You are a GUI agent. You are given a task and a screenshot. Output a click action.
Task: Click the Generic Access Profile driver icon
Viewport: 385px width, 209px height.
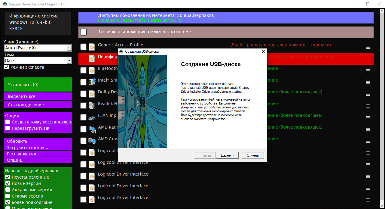coord(92,47)
